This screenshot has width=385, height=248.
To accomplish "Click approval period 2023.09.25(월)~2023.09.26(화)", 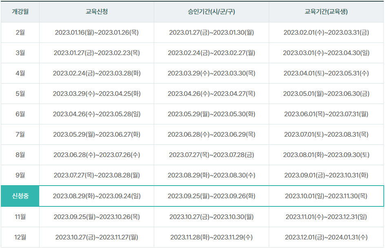I will (x=211, y=196).
